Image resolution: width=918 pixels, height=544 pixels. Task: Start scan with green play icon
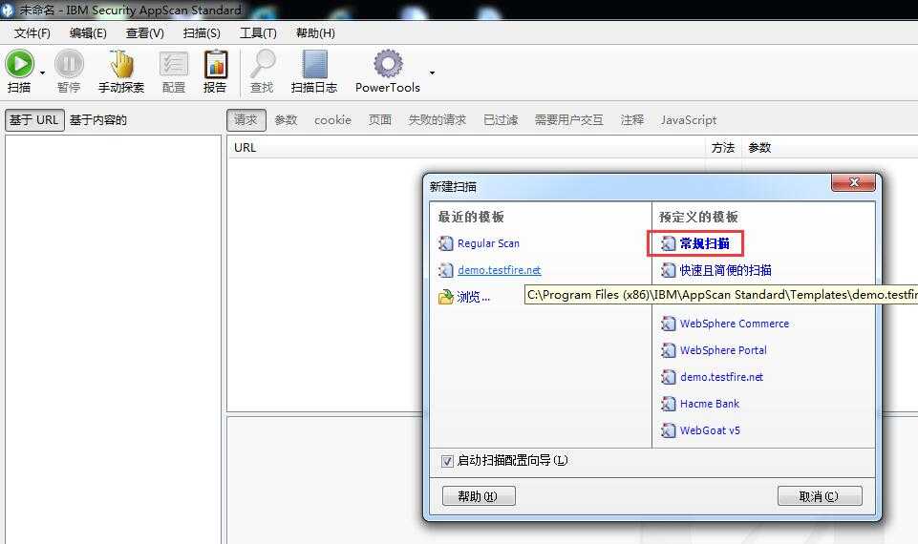[x=19, y=64]
